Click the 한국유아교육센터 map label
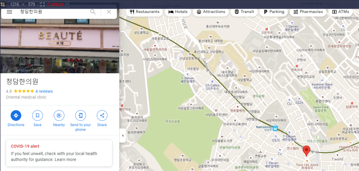 tap(235, 124)
